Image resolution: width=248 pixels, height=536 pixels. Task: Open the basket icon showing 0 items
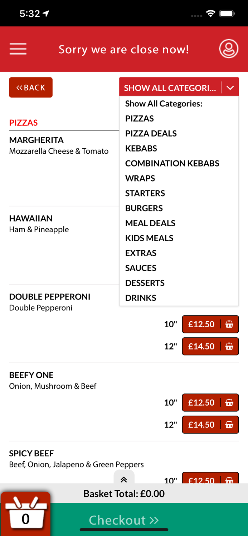[x=25, y=513]
